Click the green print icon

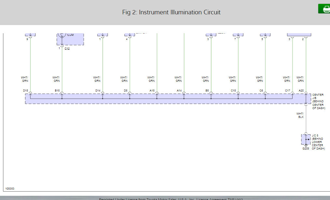(x=324, y=8)
